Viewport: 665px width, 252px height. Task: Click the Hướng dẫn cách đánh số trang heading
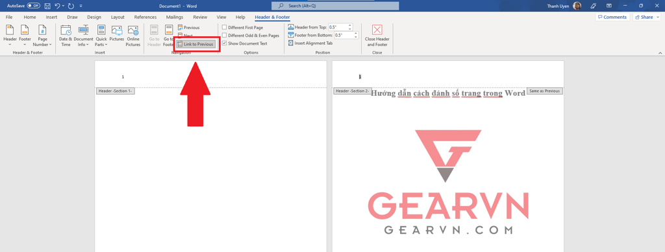pyautogui.click(x=448, y=93)
